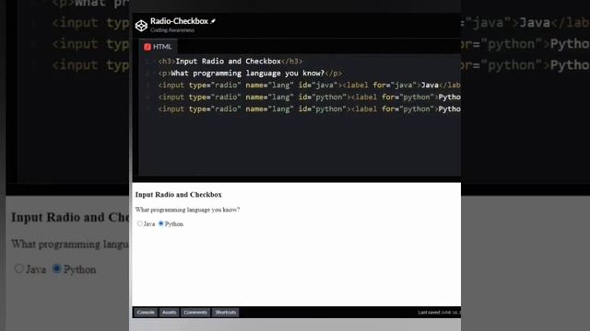Click the Radio-Checkbox pen title
Screen dimensions: 590x331
pyautogui.click(x=179, y=21)
